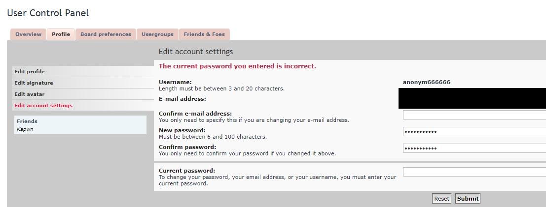Image resolution: width=546 pixels, height=207 pixels.
Task: Click the incorrect password error message
Action: [237, 66]
